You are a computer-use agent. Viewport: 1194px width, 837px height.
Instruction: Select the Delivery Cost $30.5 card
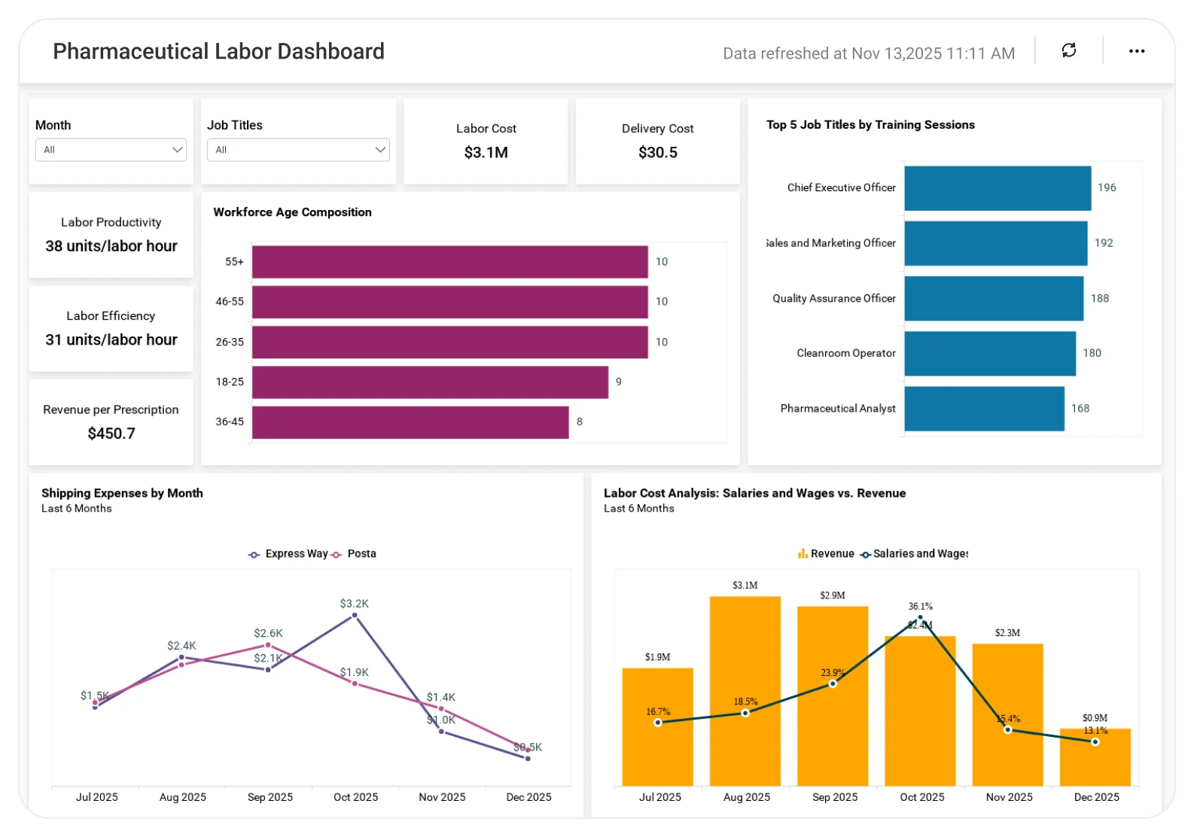(x=657, y=142)
